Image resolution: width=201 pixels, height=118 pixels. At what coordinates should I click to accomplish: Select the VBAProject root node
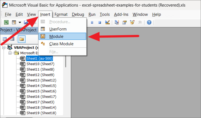click(x=26, y=48)
